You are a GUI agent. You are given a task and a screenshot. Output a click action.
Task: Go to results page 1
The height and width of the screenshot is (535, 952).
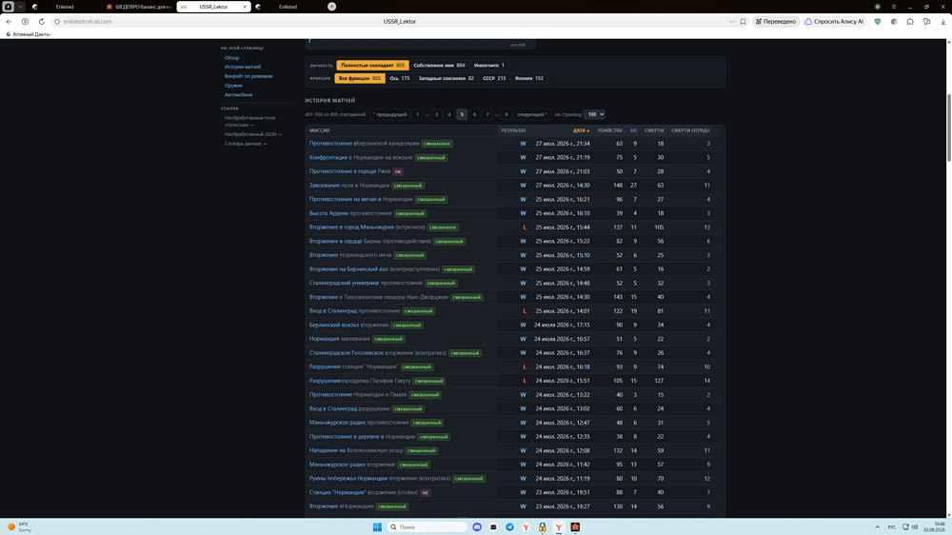coord(417,114)
